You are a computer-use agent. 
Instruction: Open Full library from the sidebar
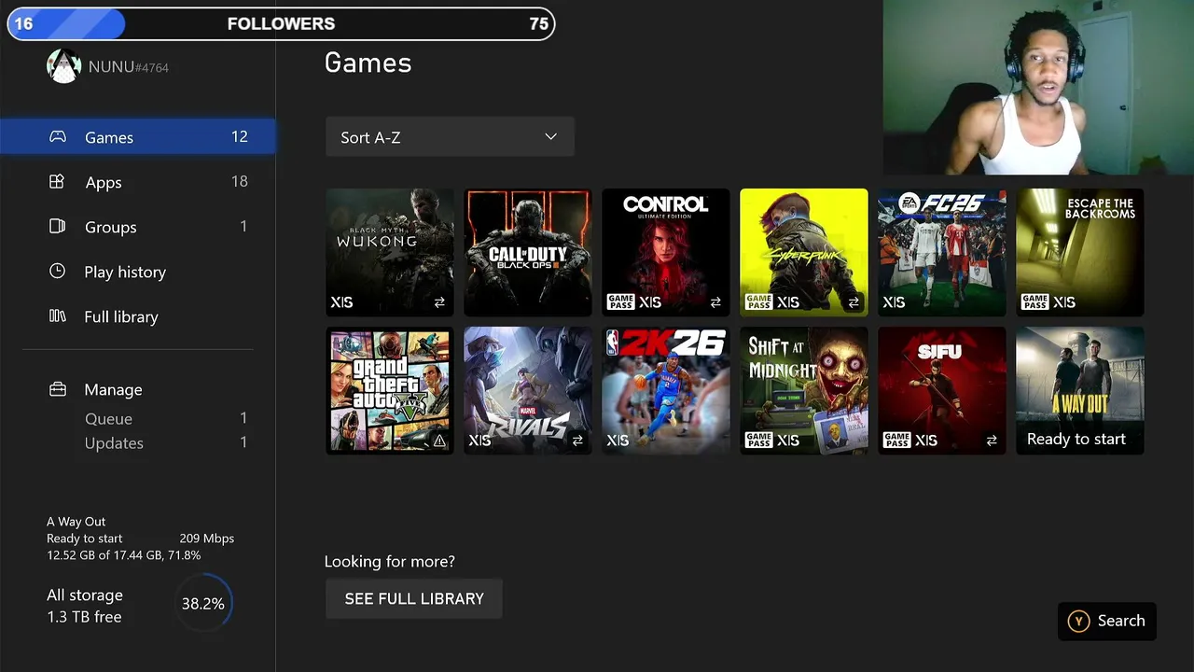click(x=138, y=316)
